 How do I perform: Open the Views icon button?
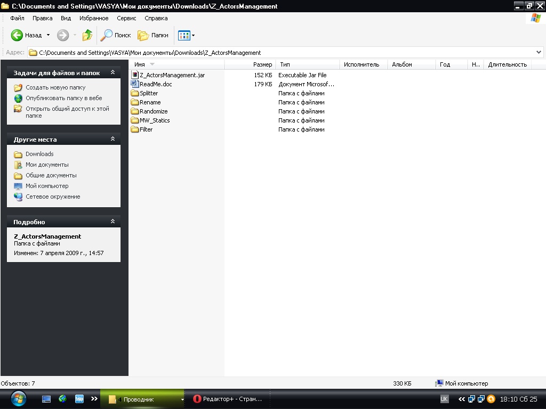[x=184, y=35]
